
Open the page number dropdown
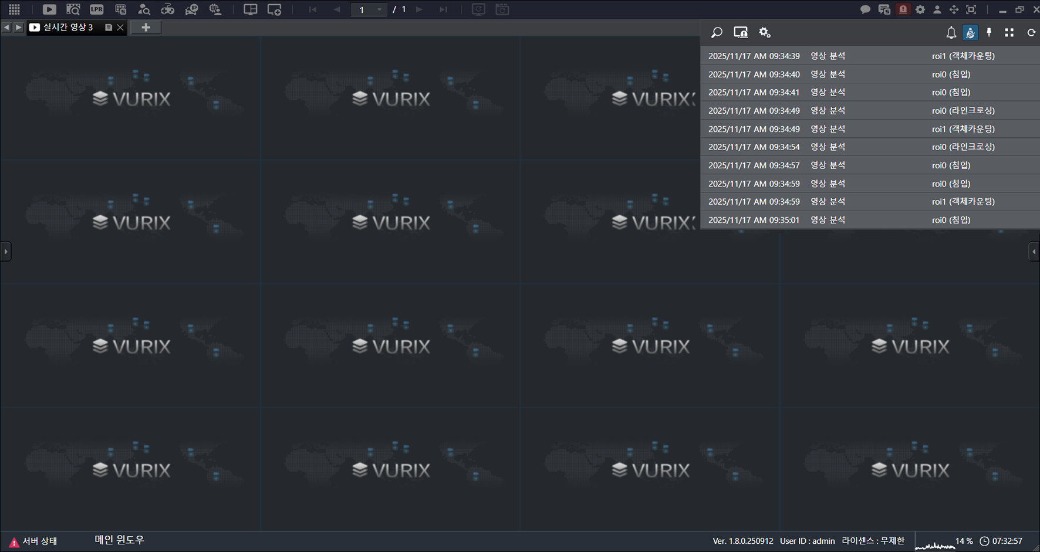(380, 9)
